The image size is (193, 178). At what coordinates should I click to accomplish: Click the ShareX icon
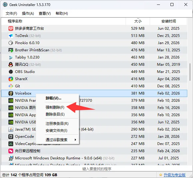[11, 79]
